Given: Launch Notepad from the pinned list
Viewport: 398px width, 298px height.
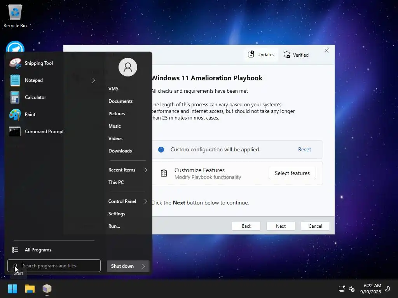Looking at the screenshot, I should click(x=34, y=80).
